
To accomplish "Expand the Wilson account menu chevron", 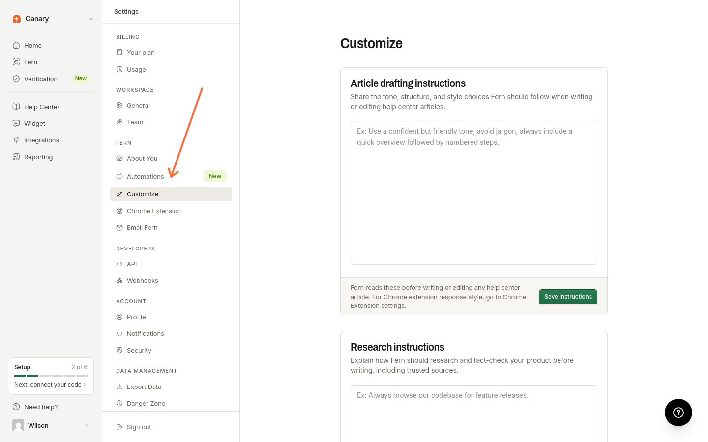I will point(87,425).
